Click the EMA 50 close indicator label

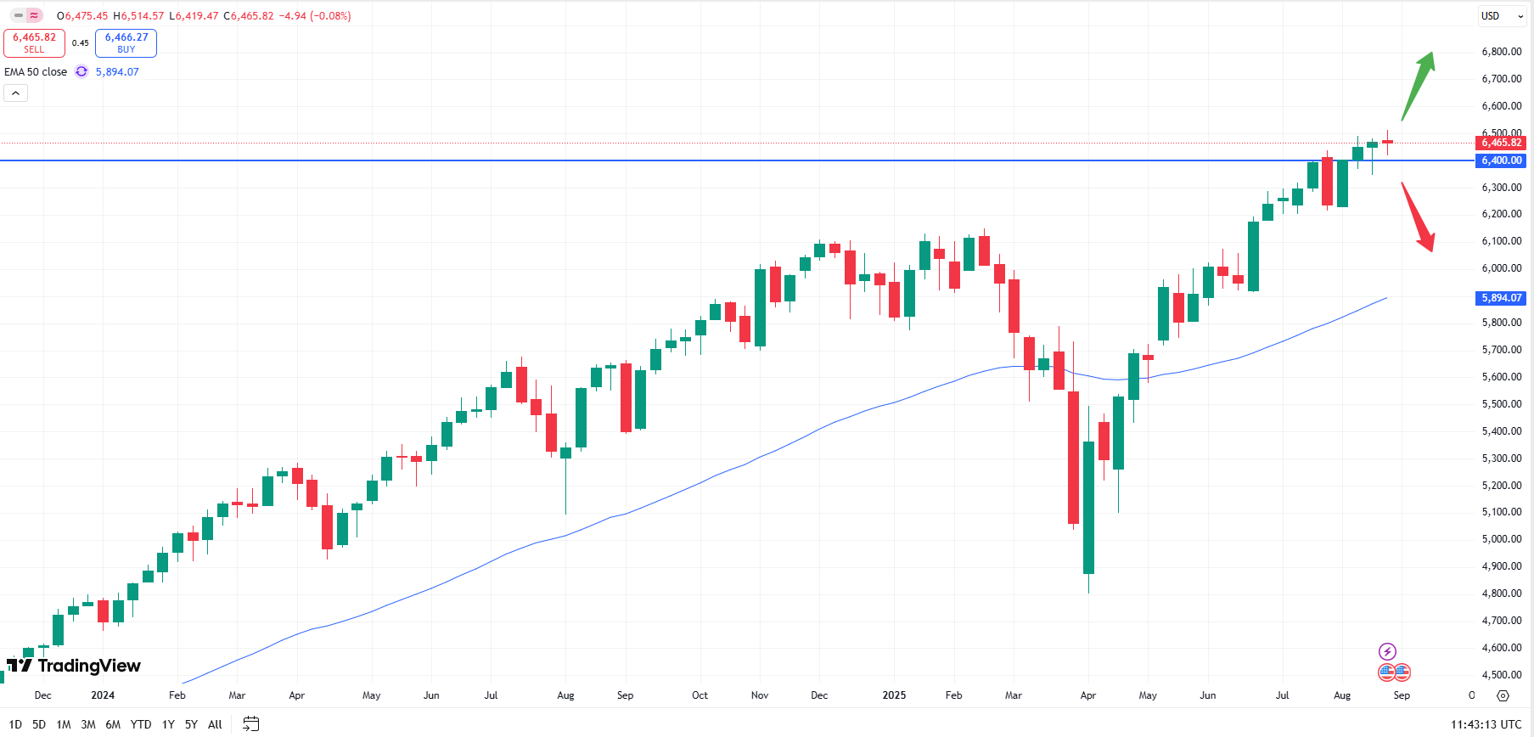click(36, 72)
